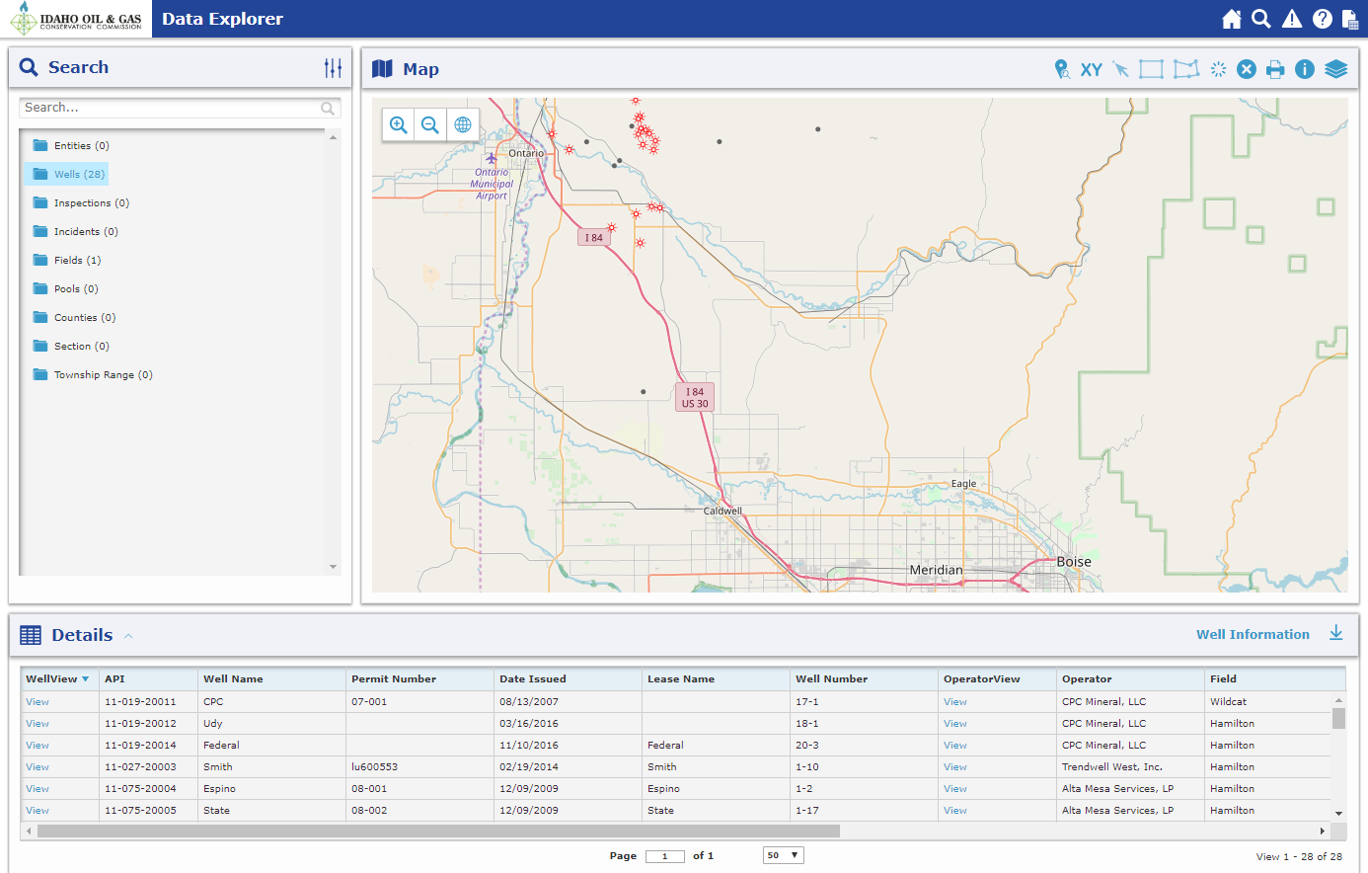Click the Home icon in header
The image size is (1368, 873).
(x=1232, y=18)
